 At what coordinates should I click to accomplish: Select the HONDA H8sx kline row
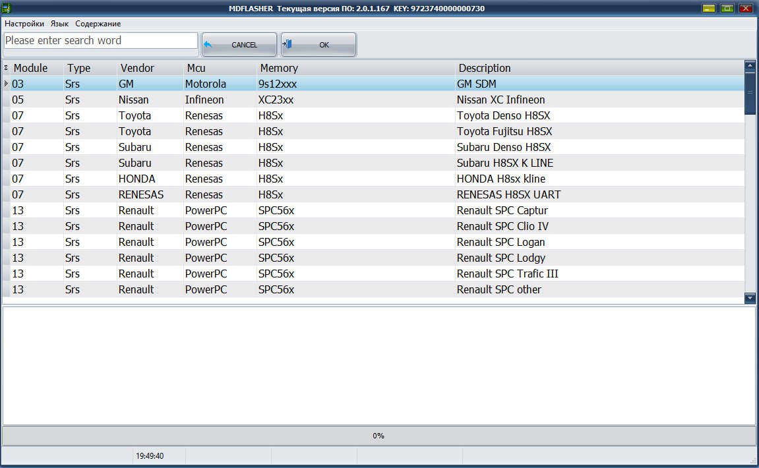374,179
